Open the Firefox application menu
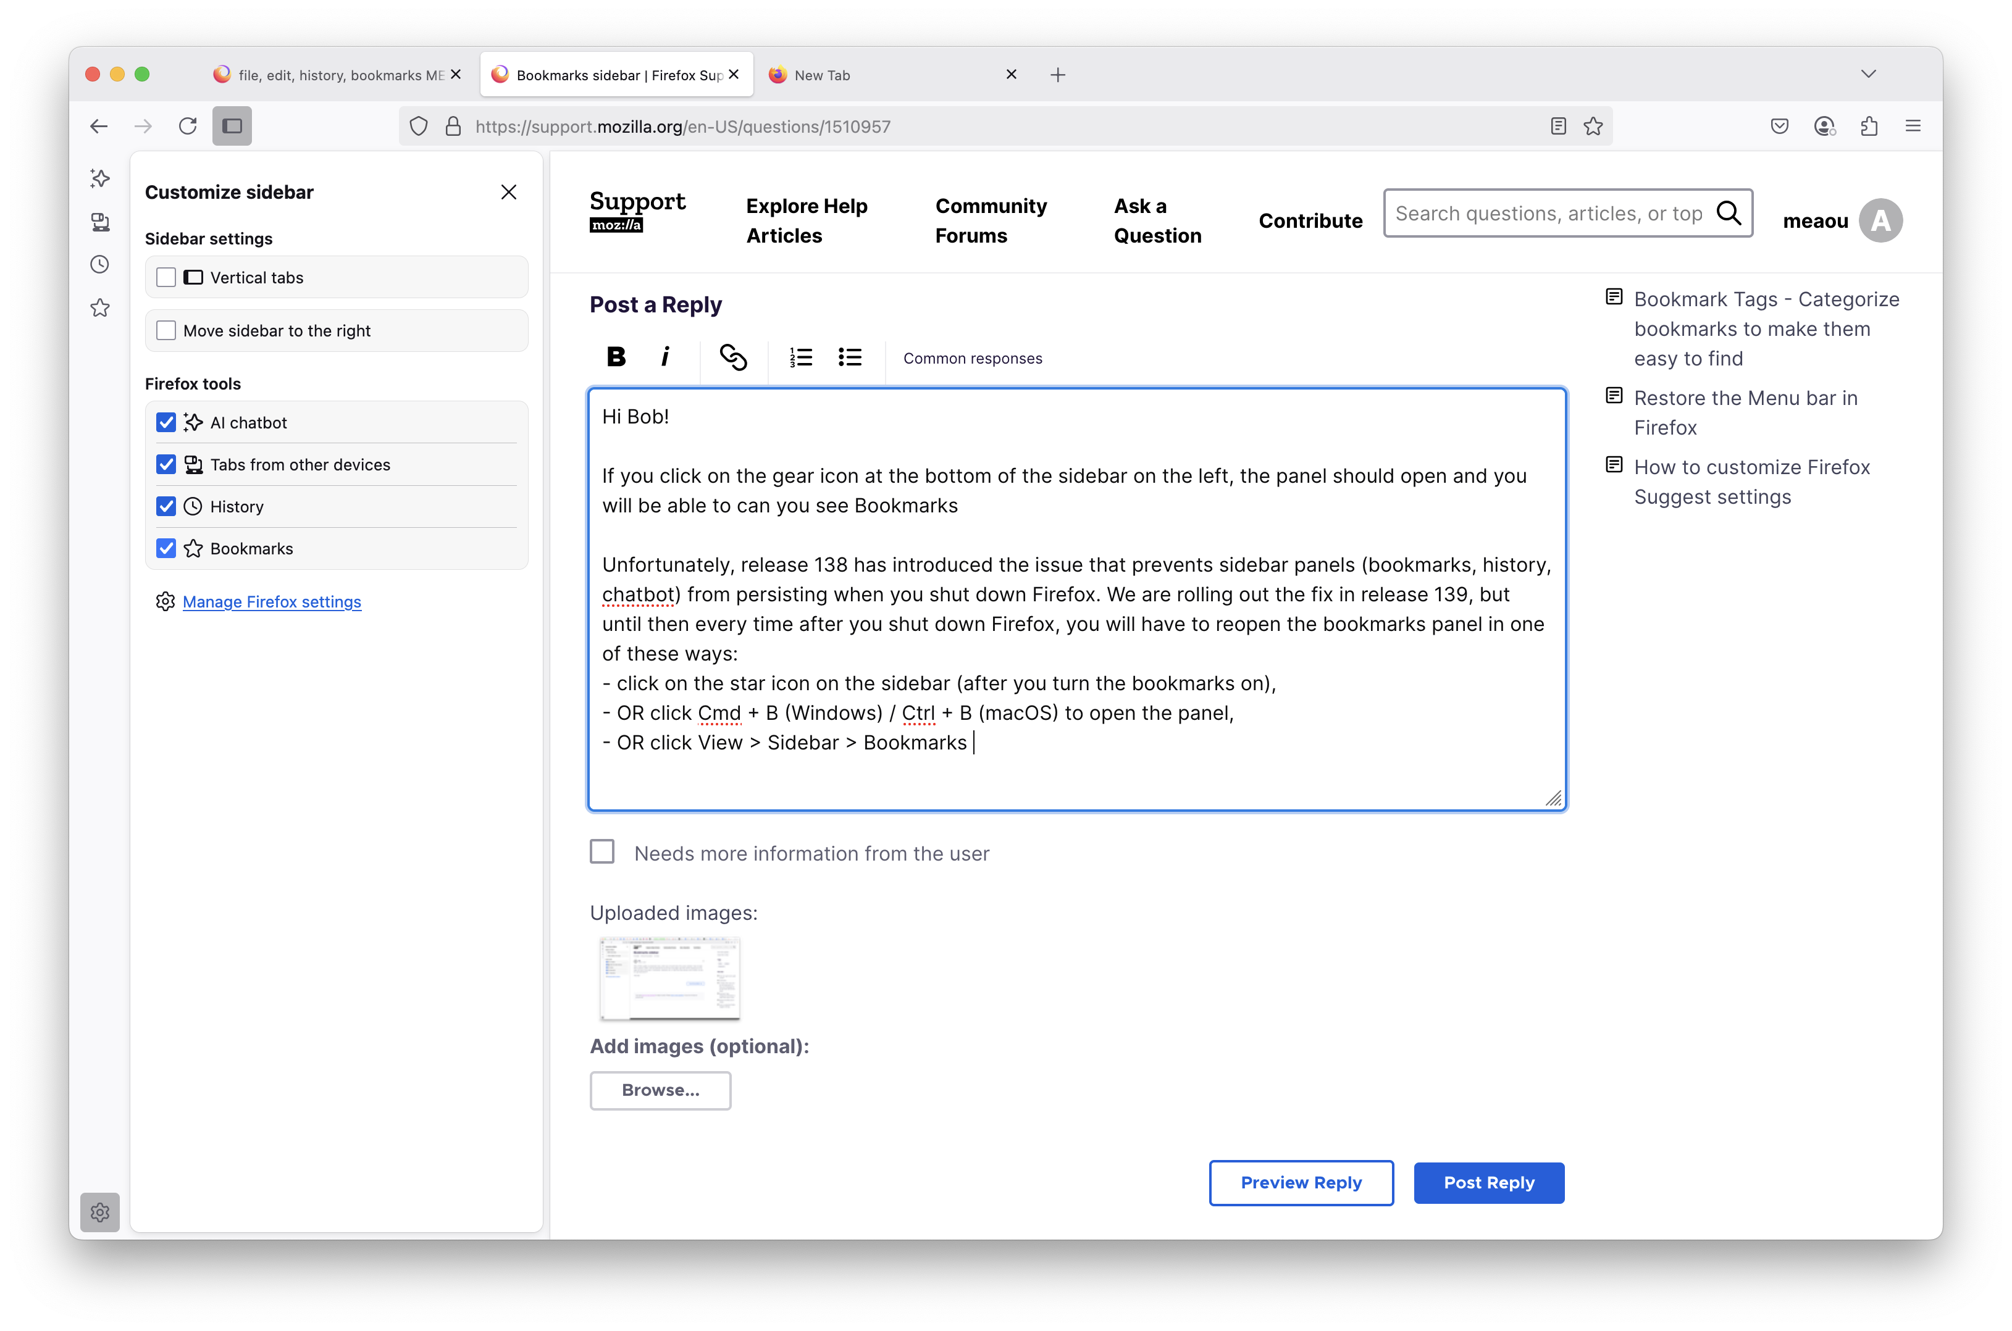 click(x=1913, y=126)
